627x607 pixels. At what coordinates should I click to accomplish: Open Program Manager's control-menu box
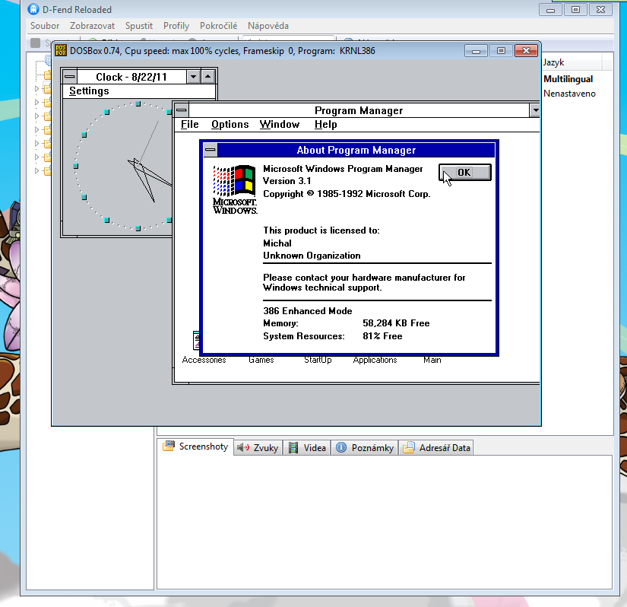[182, 110]
